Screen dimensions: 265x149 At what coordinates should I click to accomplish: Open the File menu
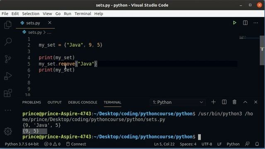(x=5, y=14)
